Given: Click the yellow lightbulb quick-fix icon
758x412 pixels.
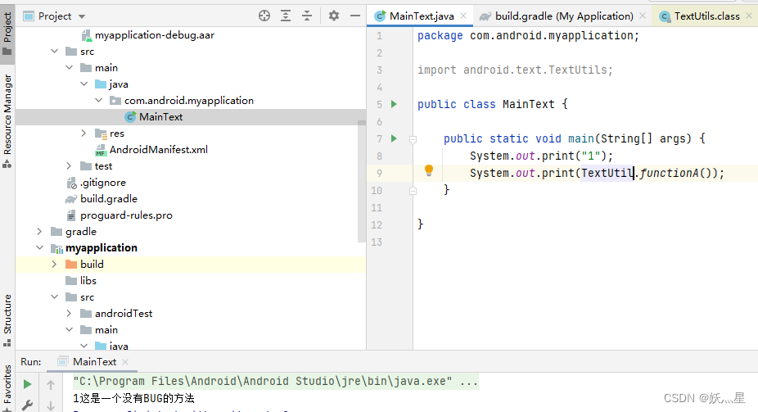Looking at the screenshot, I should [429, 170].
